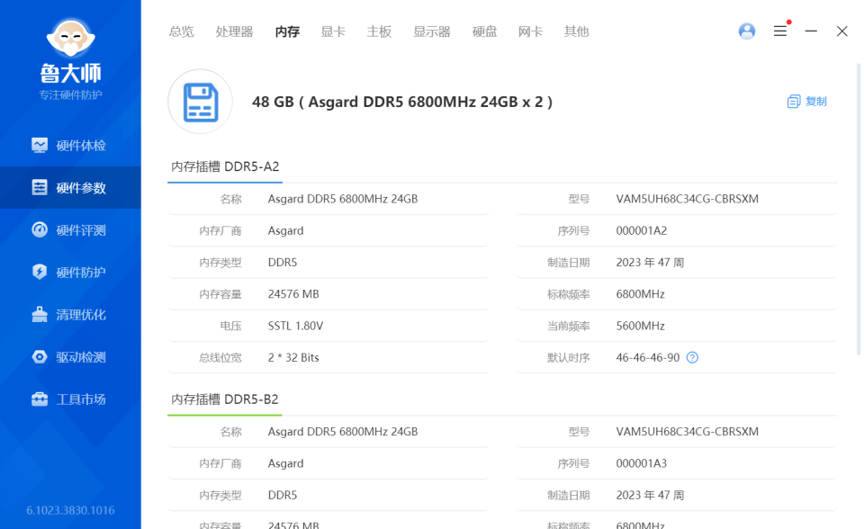Click the 46-46-46-90 timing value
This screenshot has width=864, height=529.
[x=647, y=358]
